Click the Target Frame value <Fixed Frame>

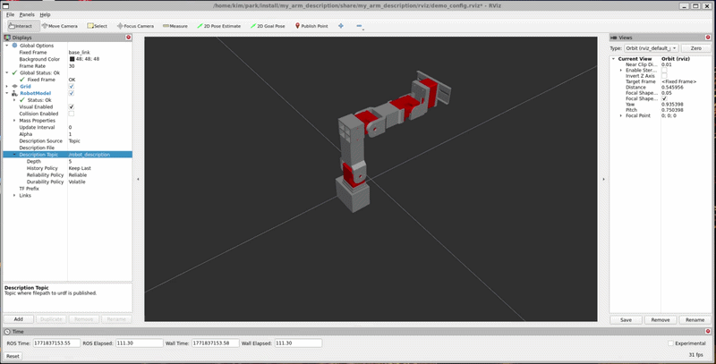[679, 81]
